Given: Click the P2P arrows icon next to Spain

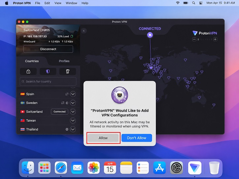Looking at the screenshot, I should tap(67, 94).
